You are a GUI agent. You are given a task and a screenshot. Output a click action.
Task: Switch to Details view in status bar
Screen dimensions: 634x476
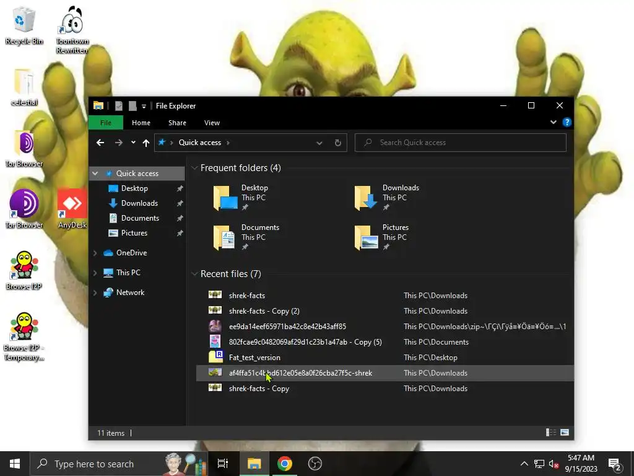pos(550,433)
